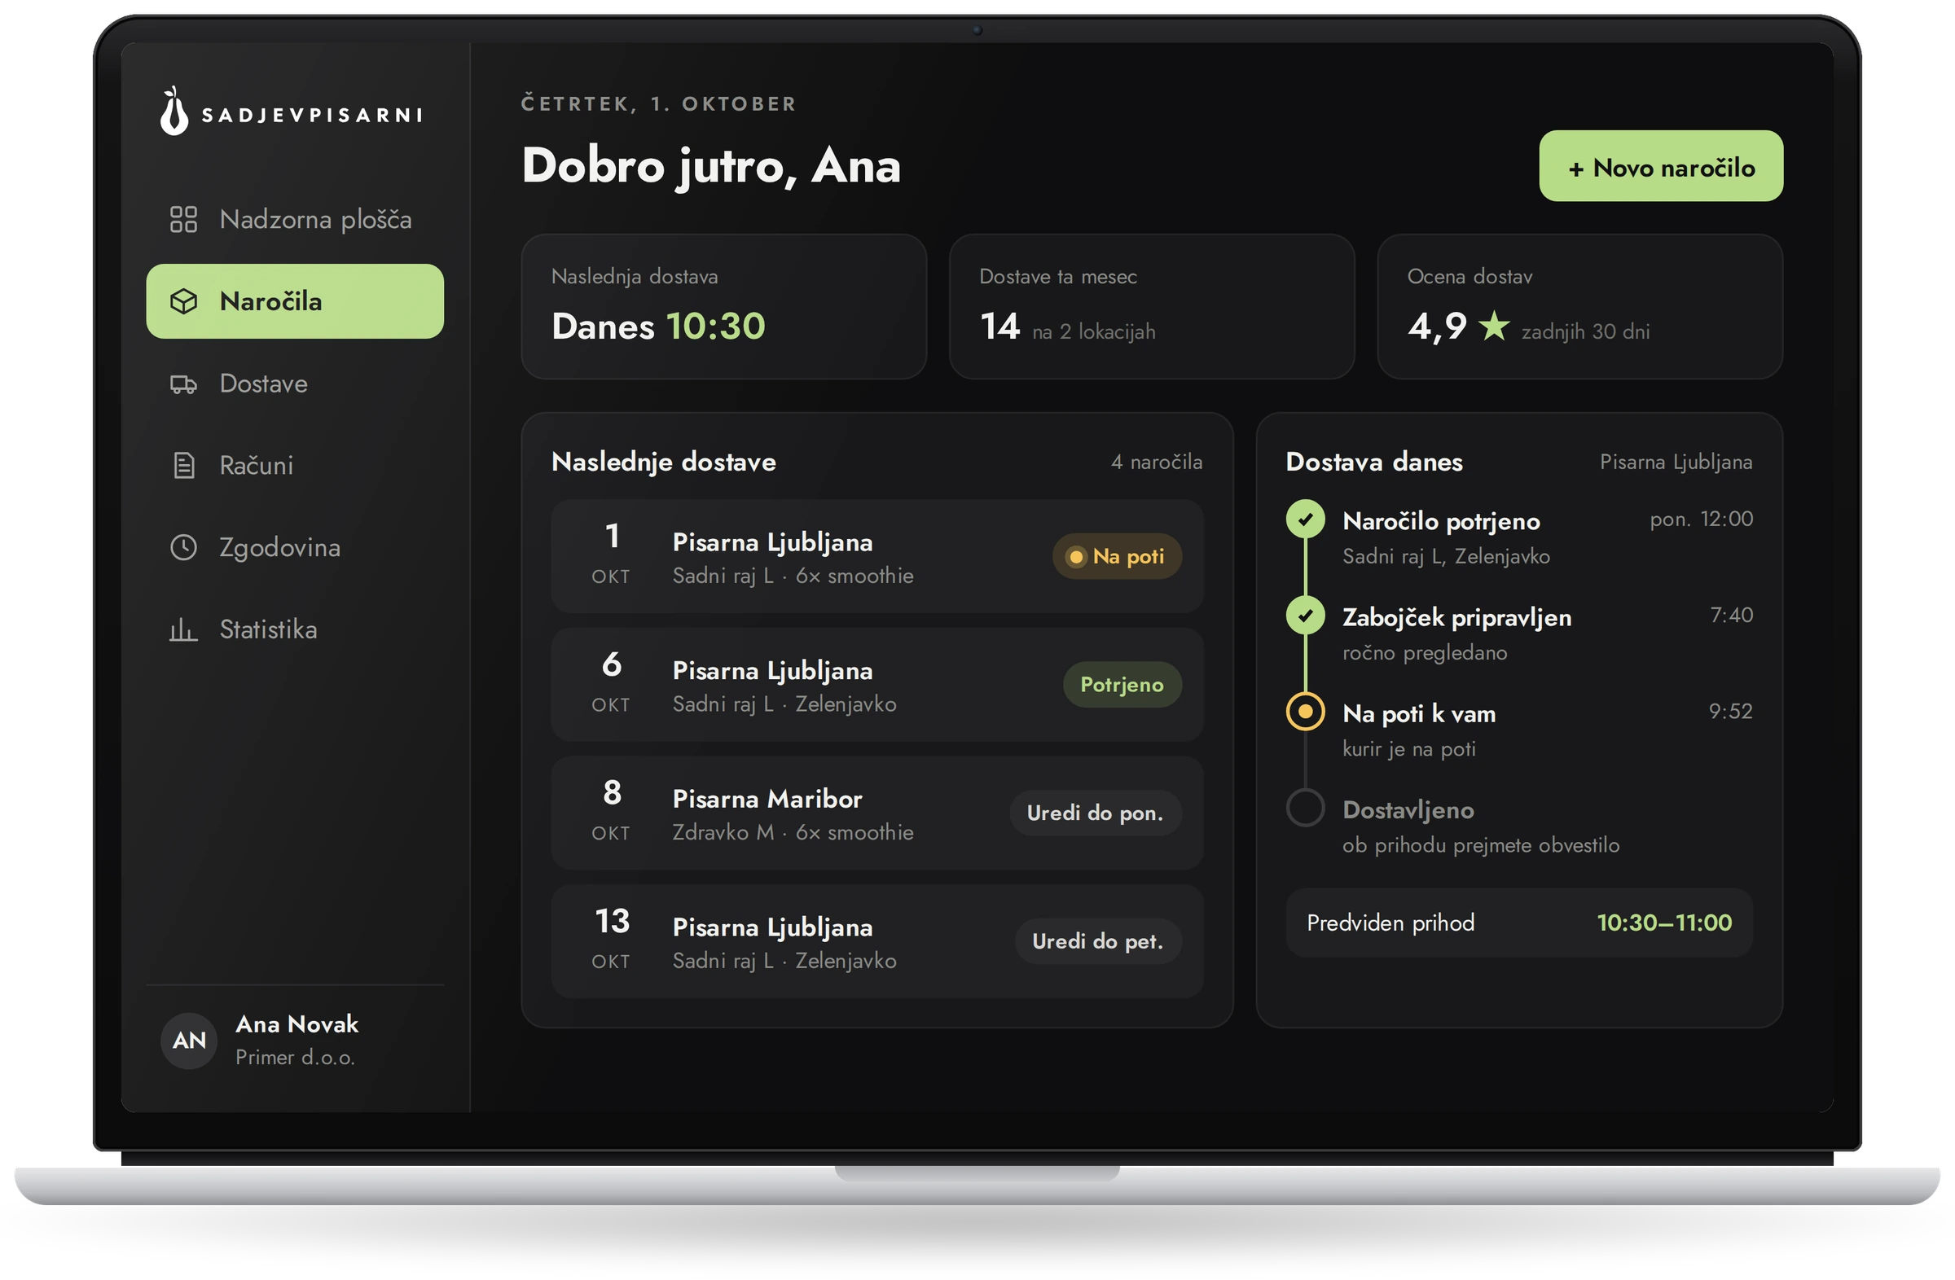Click the AN user avatar

[189, 1041]
